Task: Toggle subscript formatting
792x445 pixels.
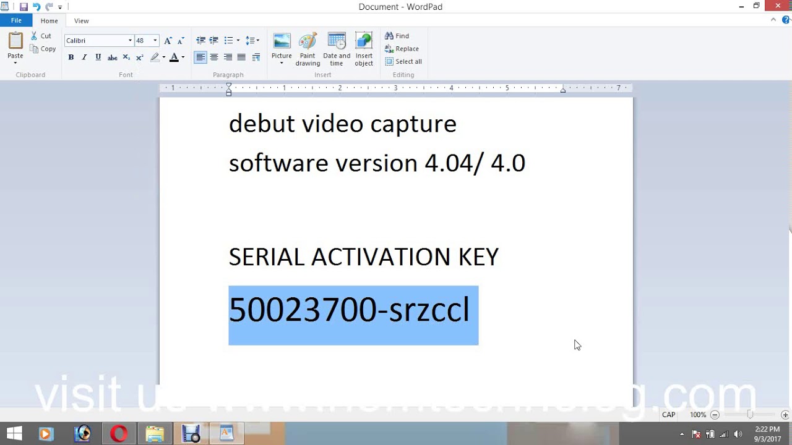Action: click(x=126, y=57)
